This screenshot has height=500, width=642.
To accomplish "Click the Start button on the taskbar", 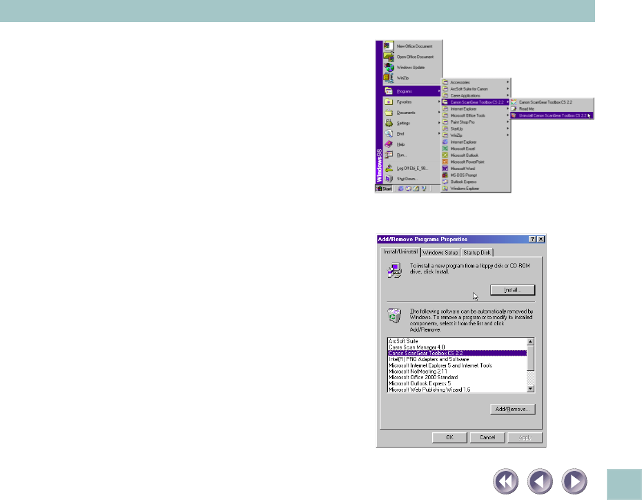I will [385, 189].
